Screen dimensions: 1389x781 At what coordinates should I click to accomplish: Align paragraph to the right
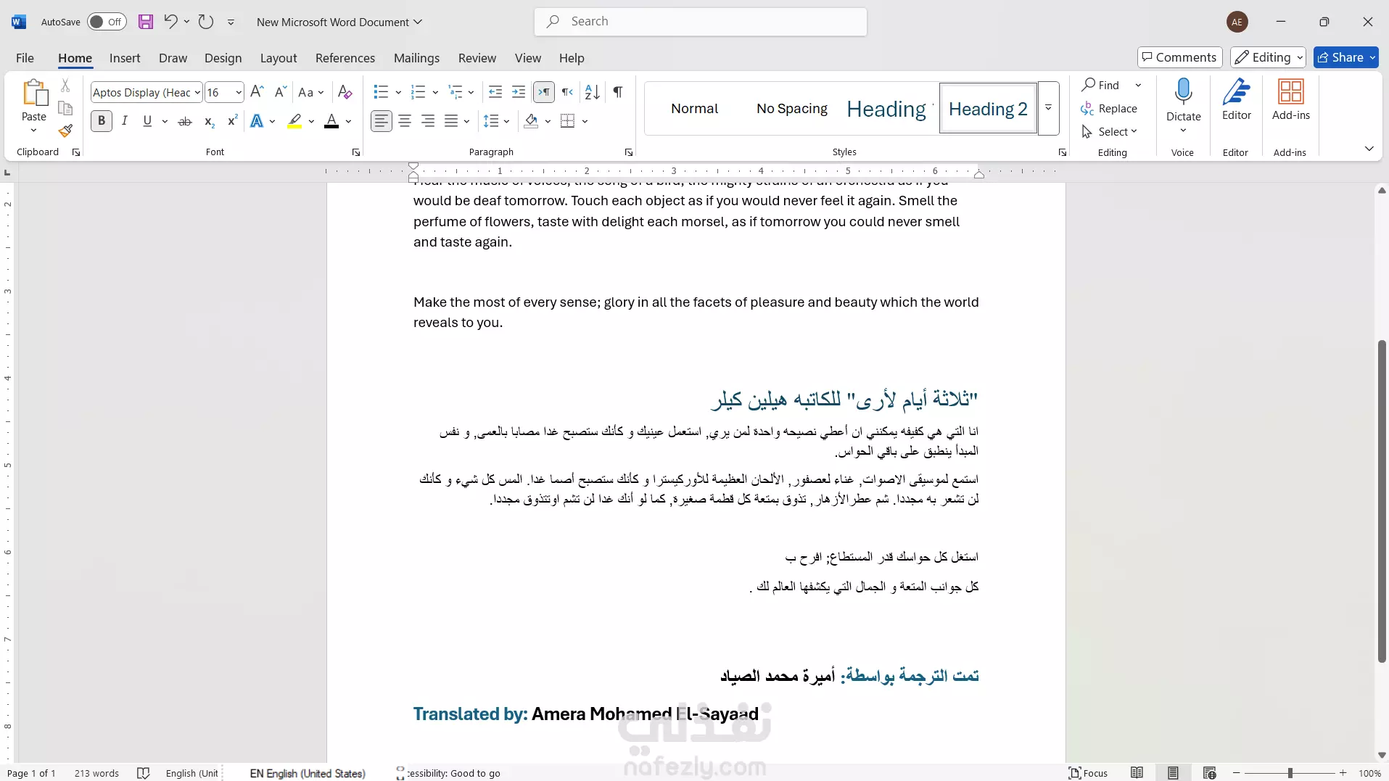(428, 121)
